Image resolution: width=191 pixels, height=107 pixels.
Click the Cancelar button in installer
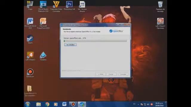[123, 74]
